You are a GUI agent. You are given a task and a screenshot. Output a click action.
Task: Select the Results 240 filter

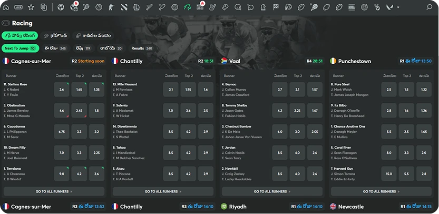(x=142, y=48)
